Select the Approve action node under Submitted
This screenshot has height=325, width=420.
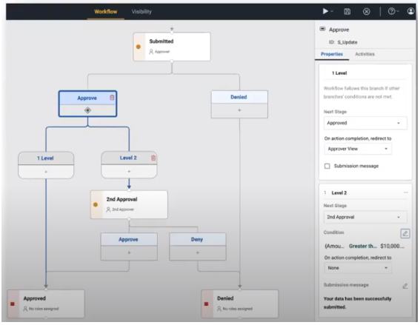(x=87, y=104)
